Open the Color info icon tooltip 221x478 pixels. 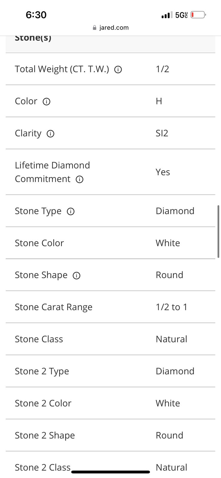pos(46,102)
